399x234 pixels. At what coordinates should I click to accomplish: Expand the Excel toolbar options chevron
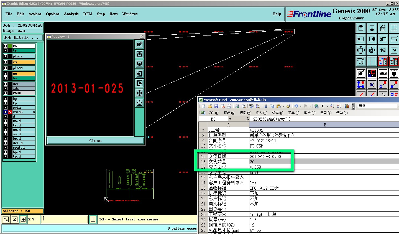pos(353,106)
